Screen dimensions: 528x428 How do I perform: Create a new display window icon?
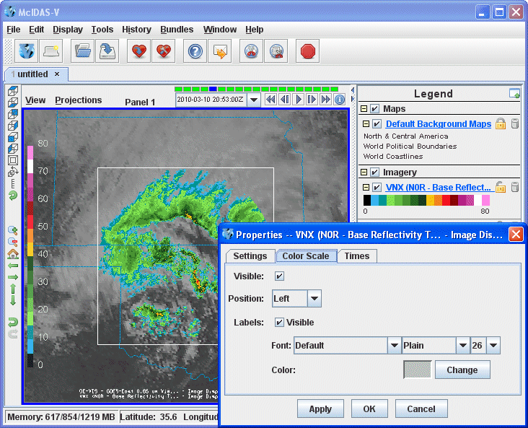50,51
